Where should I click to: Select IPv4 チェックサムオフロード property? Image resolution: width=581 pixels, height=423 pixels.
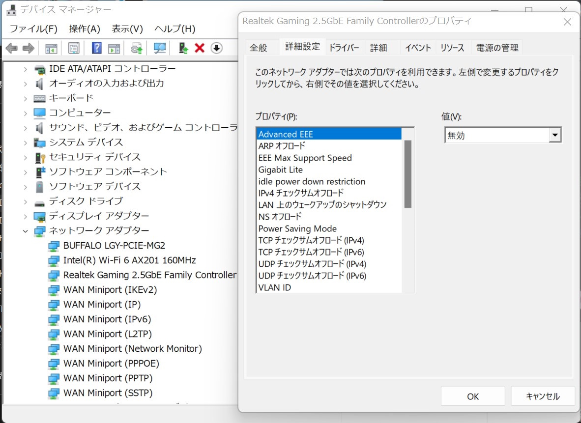point(328,193)
